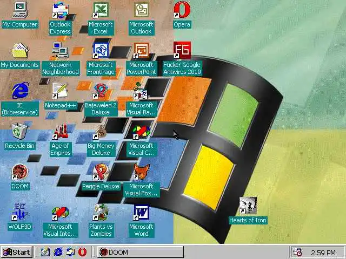This screenshot has height=259, width=346.
Task: Click the Microsoft Visual InterDev icon
Action: 60,213
